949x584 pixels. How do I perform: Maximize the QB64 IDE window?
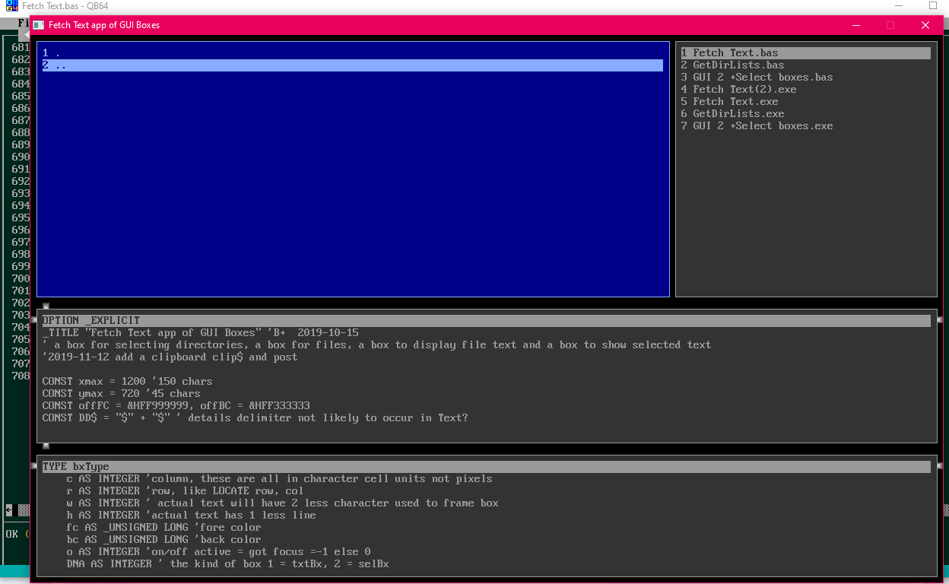(x=933, y=5)
